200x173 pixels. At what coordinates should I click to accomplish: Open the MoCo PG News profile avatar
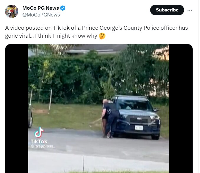[x=12, y=11]
